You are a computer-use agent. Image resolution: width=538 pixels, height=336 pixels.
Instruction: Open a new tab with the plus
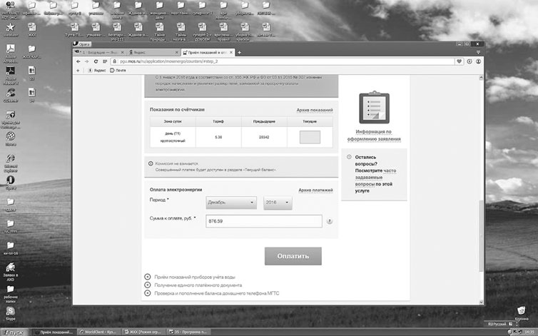239,53
